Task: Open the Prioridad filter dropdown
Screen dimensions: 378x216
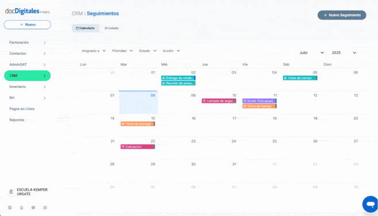Action: tap(122, 51)
